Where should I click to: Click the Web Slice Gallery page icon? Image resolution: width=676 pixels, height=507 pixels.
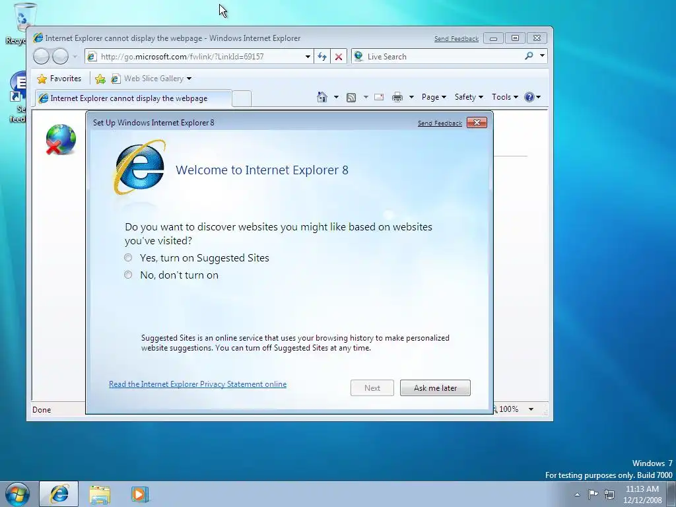116,79
